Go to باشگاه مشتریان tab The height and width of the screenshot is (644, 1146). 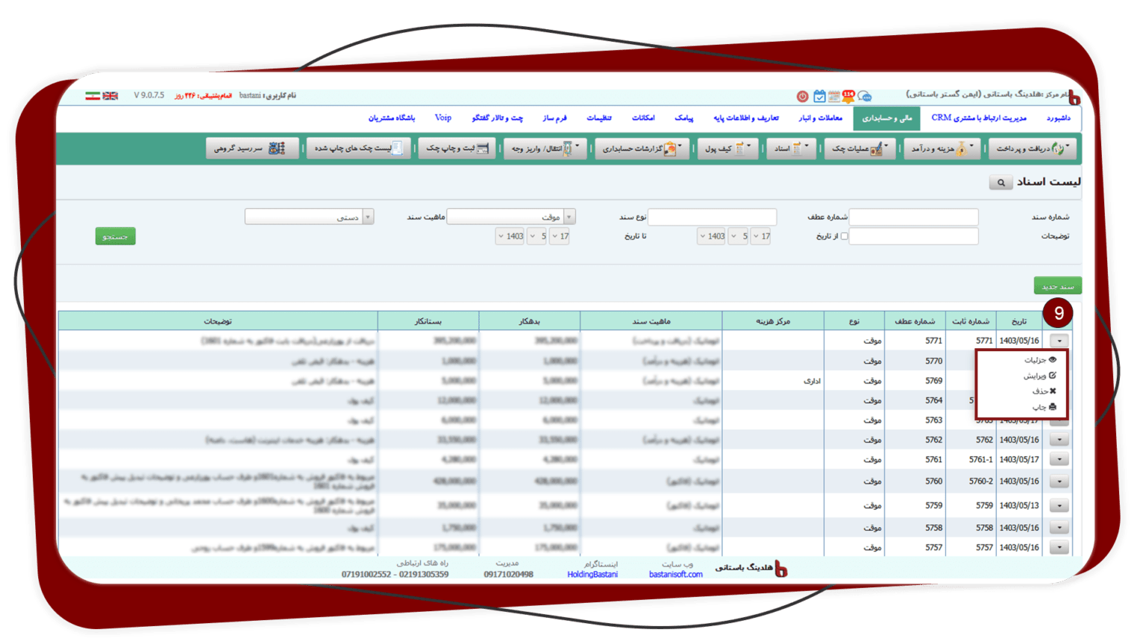(x=391, y=119)
